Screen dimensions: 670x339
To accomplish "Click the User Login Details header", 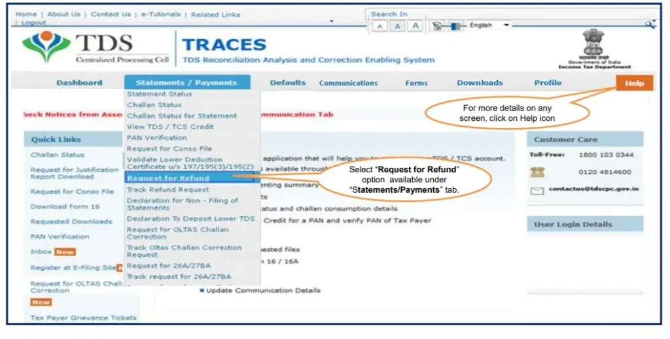I will click(x=585, y=224).
